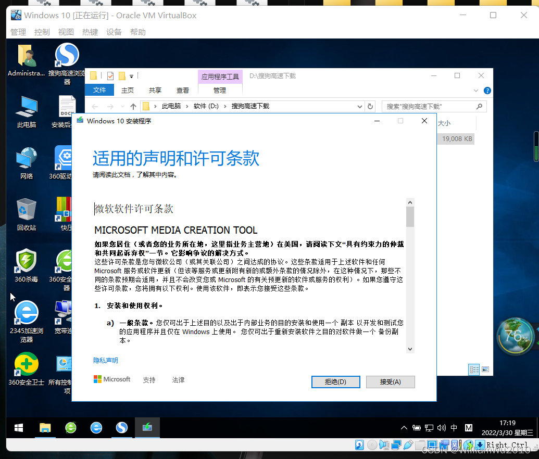Open 360 browser from the taskbar
This screenshot has width=539, height=459.
click(71, 428)
